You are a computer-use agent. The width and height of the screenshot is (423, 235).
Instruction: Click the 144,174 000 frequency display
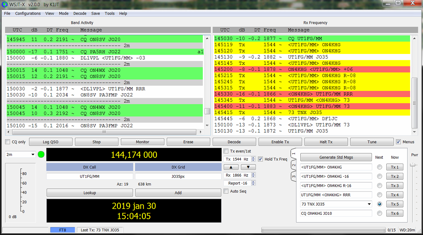coord(134,155)
